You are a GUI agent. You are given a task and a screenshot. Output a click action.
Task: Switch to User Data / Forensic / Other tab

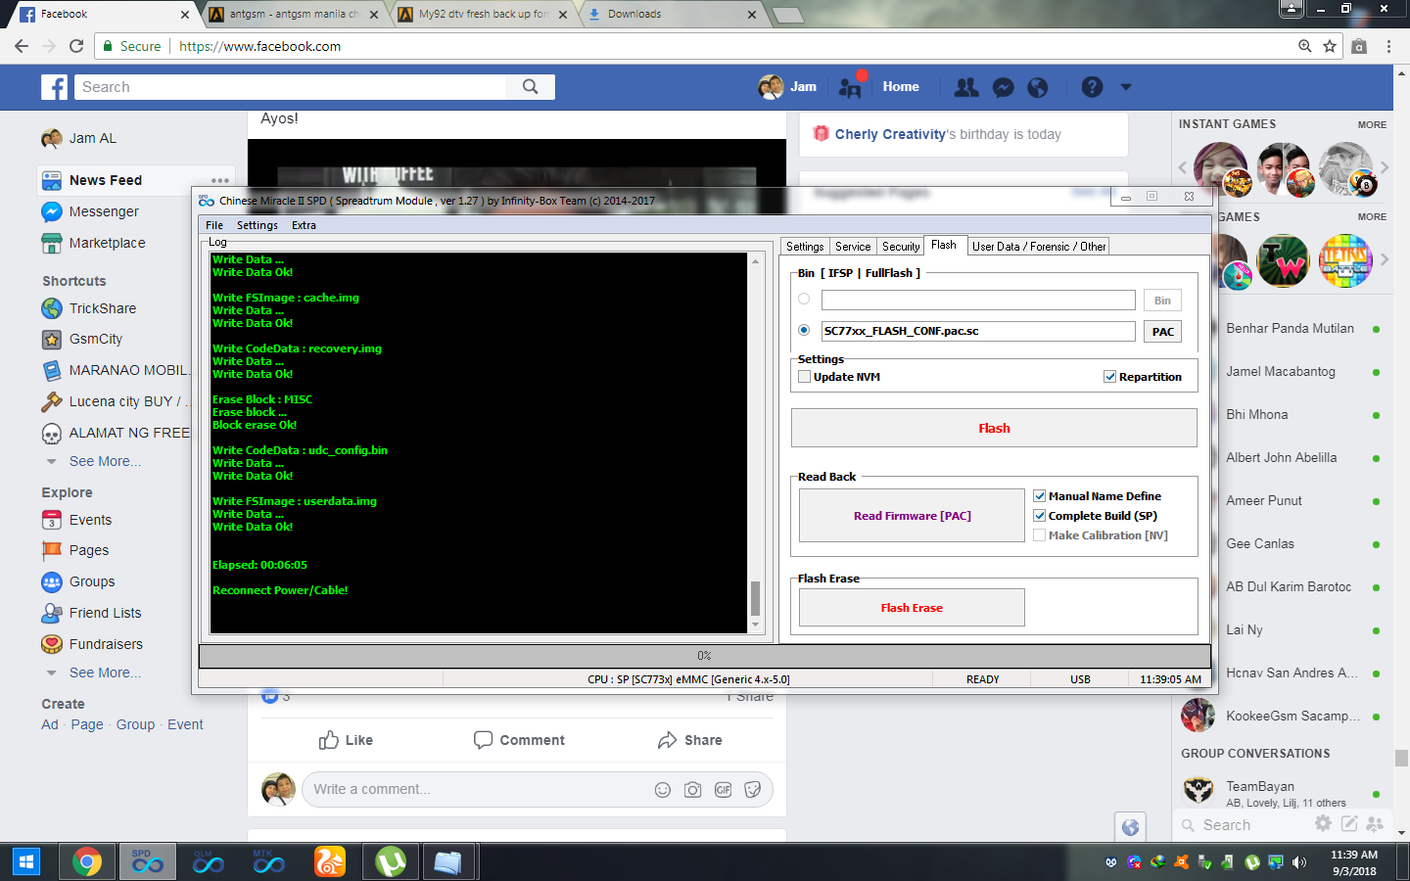click(1039, 247)
